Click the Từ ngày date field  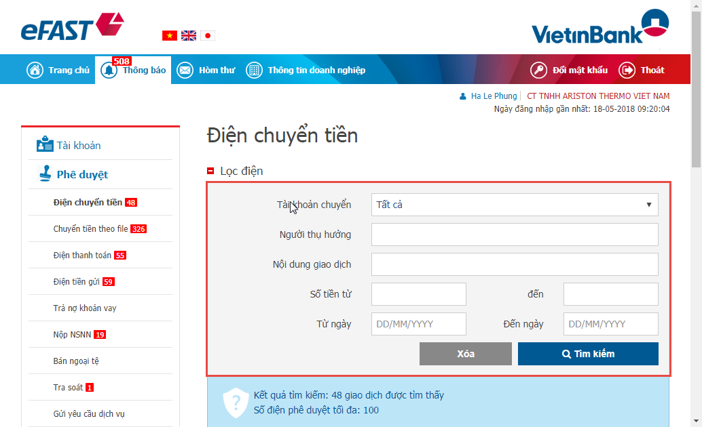pos(419,324)
